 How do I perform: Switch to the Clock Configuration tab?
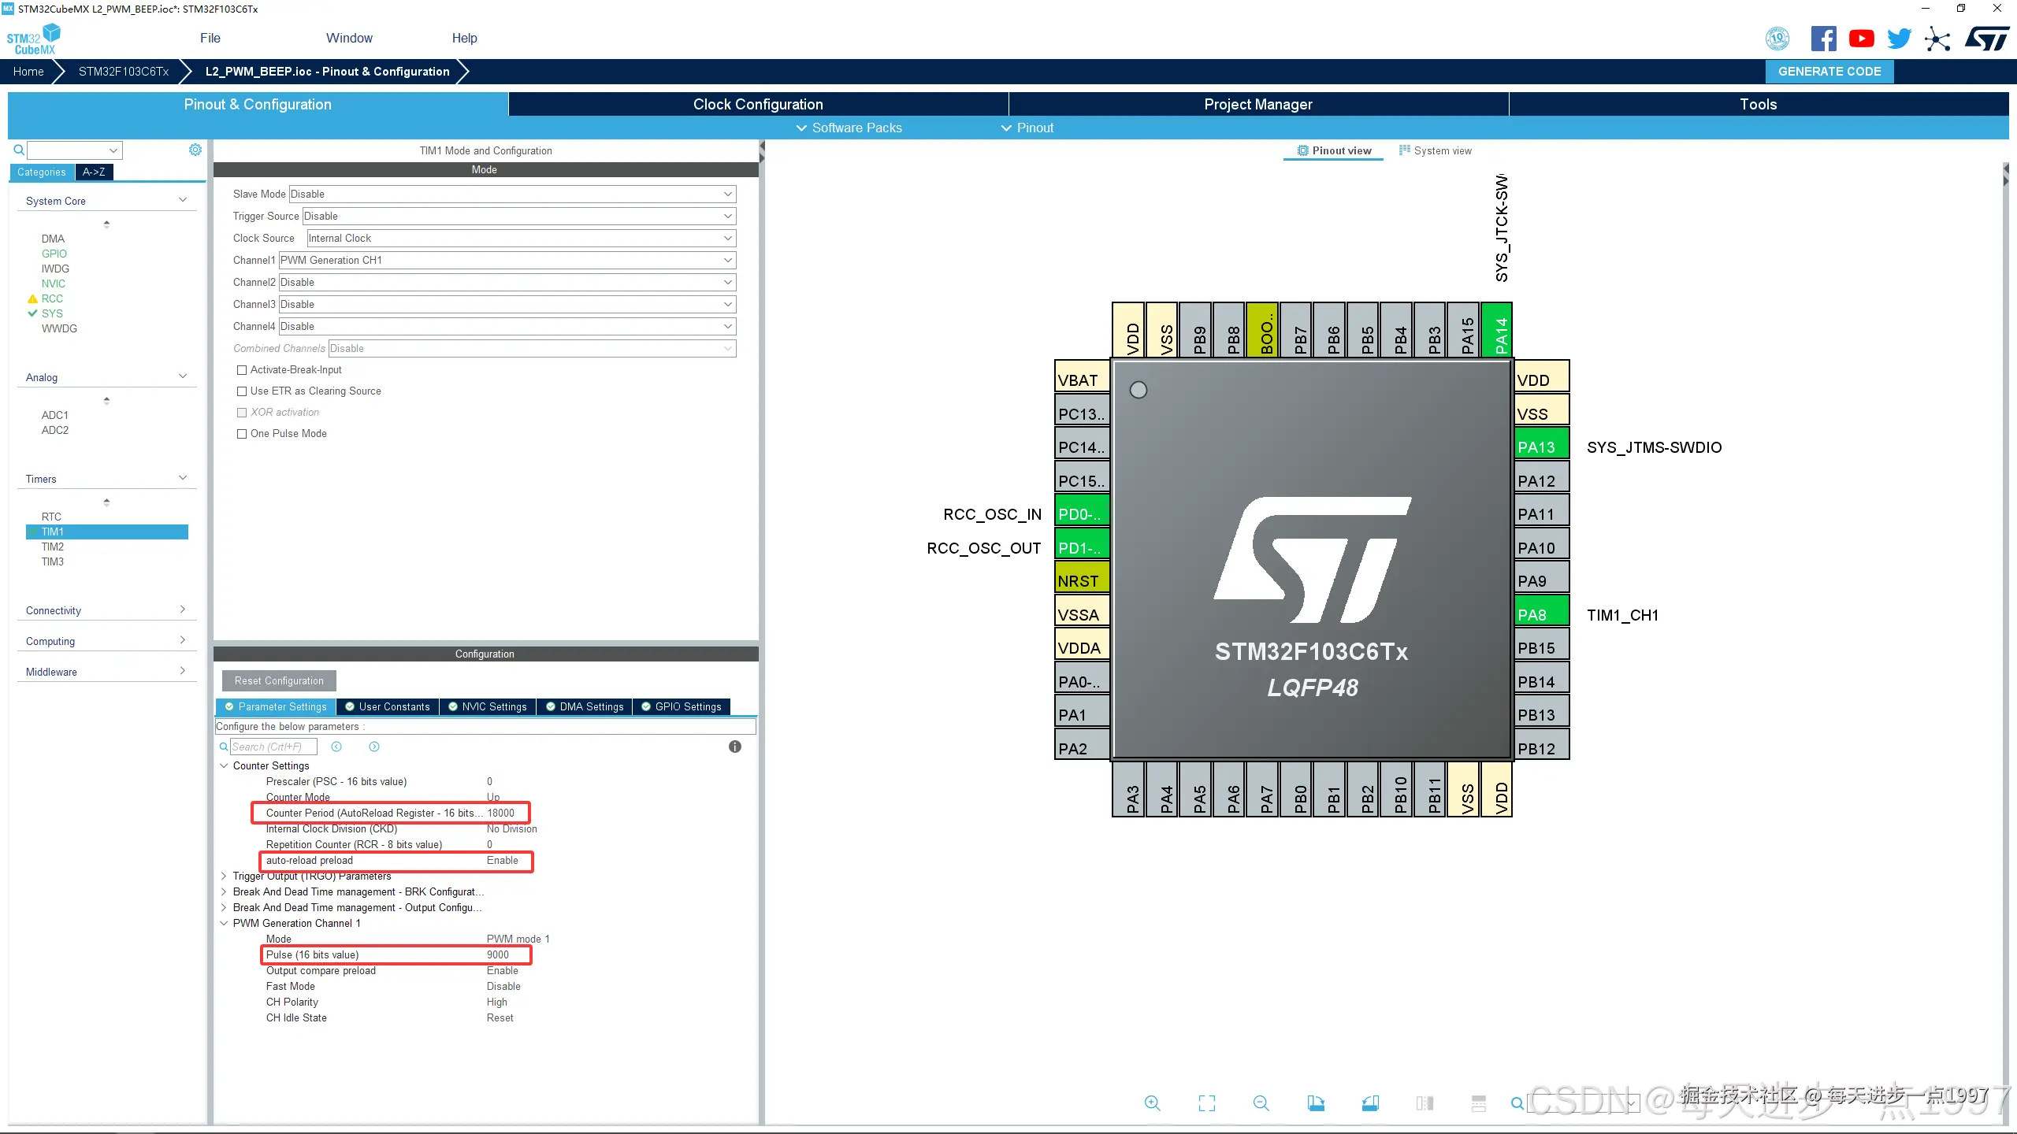[x=758, y=104]
